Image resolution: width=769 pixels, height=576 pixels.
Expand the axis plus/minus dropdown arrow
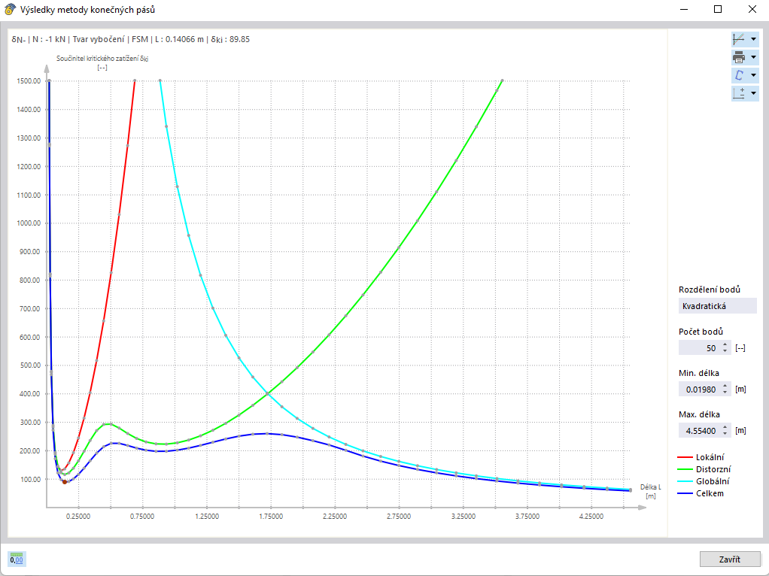click(x=753, y=93)
